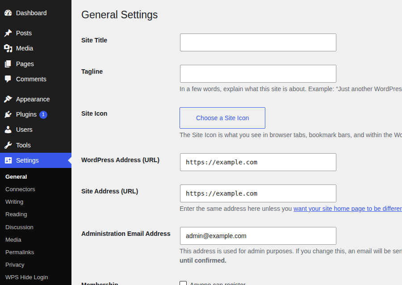The height and width of the screenshot is (285, 402).
Task: Click the Tagline label
Action: (92, 71)
